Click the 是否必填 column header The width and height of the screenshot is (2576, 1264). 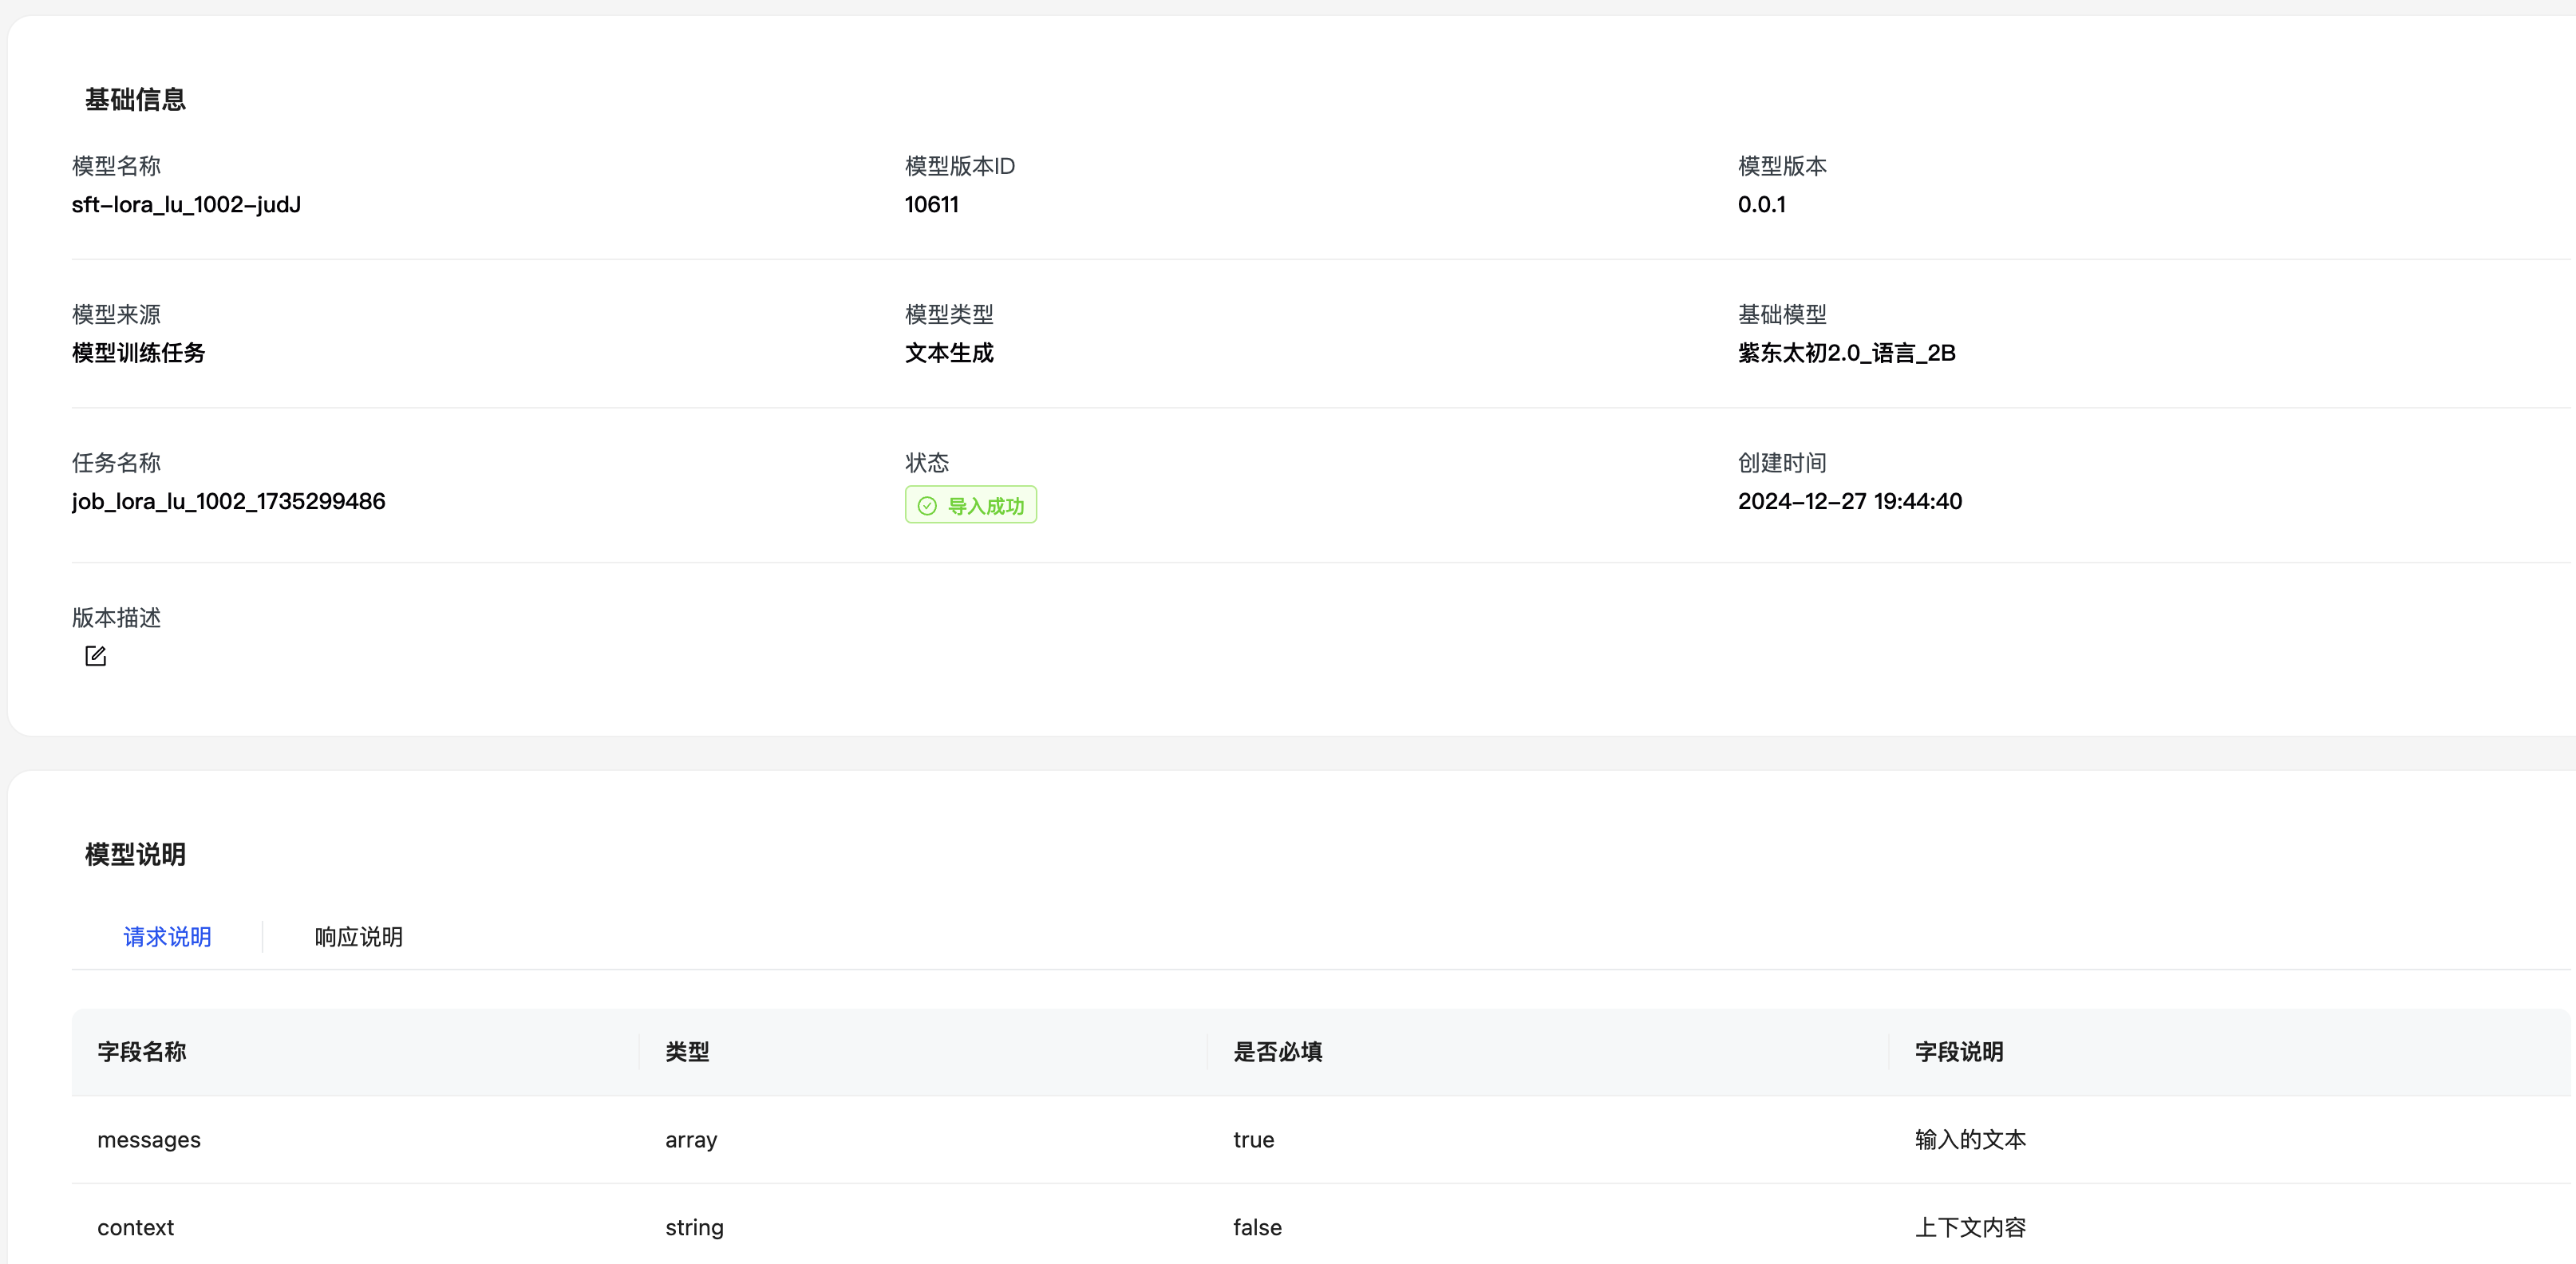1277,1052
